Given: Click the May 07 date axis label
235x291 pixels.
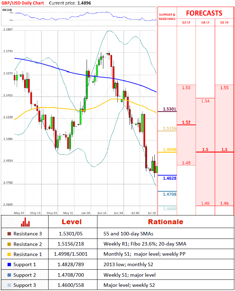Looking at the screenshot, I should [19, 213].
